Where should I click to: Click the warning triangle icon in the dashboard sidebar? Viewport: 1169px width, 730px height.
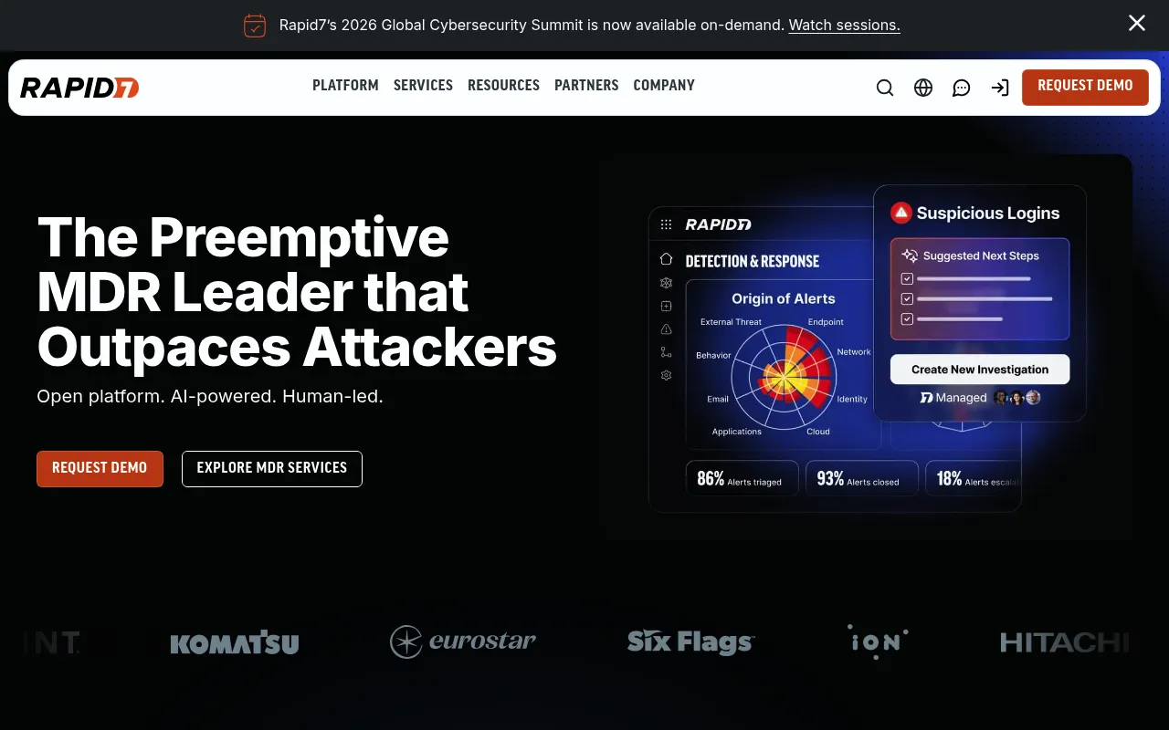(666, 329)
